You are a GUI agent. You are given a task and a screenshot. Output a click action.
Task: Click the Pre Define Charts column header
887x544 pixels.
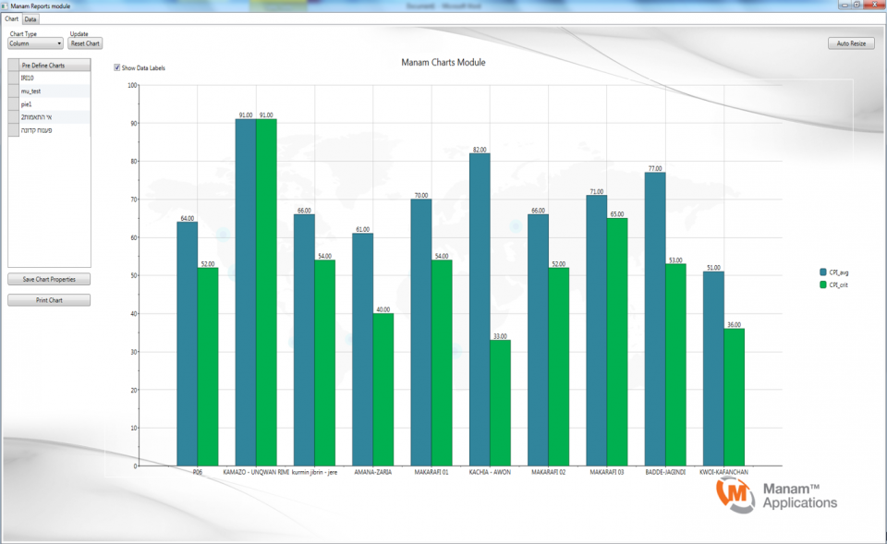tap(55, 65)
